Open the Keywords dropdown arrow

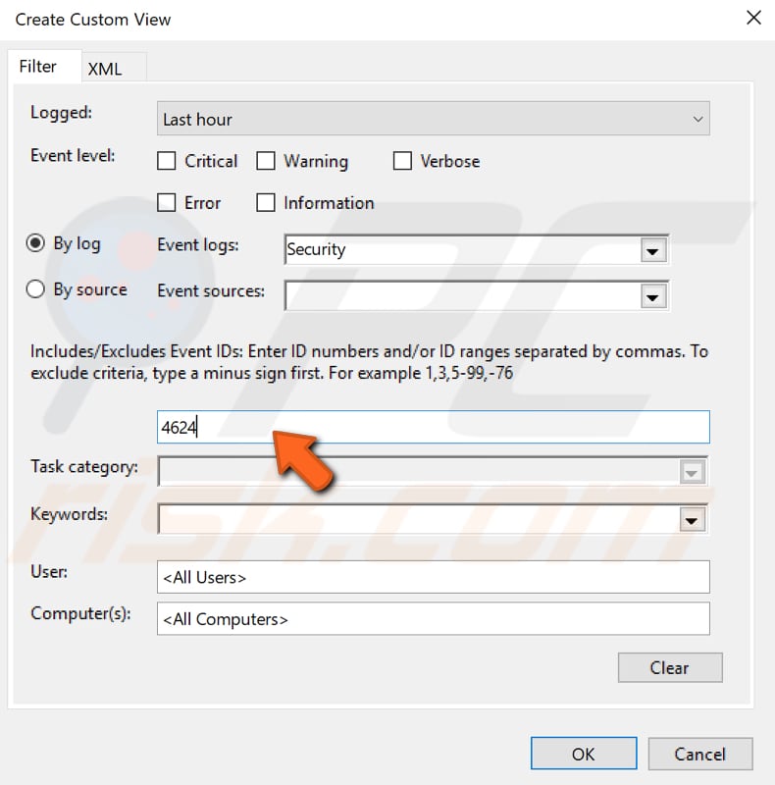tap(692, 520)
